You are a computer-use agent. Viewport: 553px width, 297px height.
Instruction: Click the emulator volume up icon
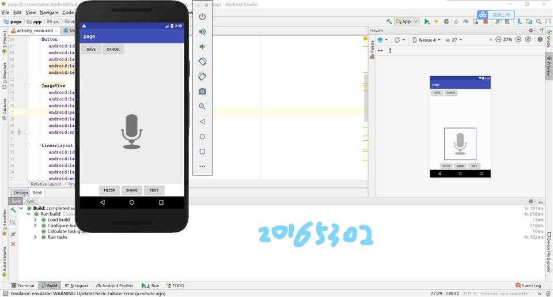click(202, 32)
